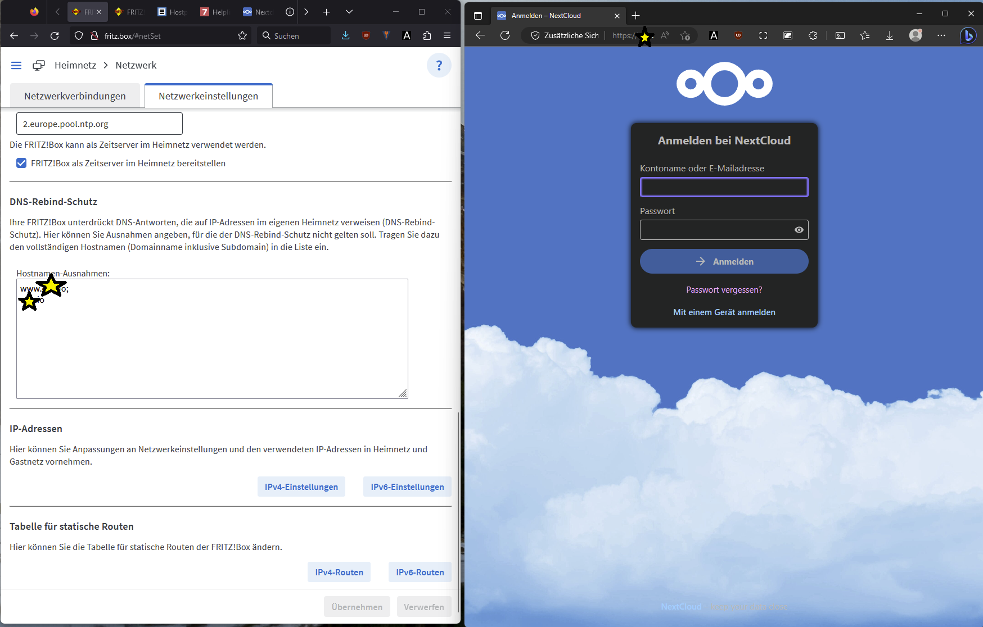Click the Heimnetz breadcrumb link
983x627 pixels.
pyautogui.click(x=75, y=65)
